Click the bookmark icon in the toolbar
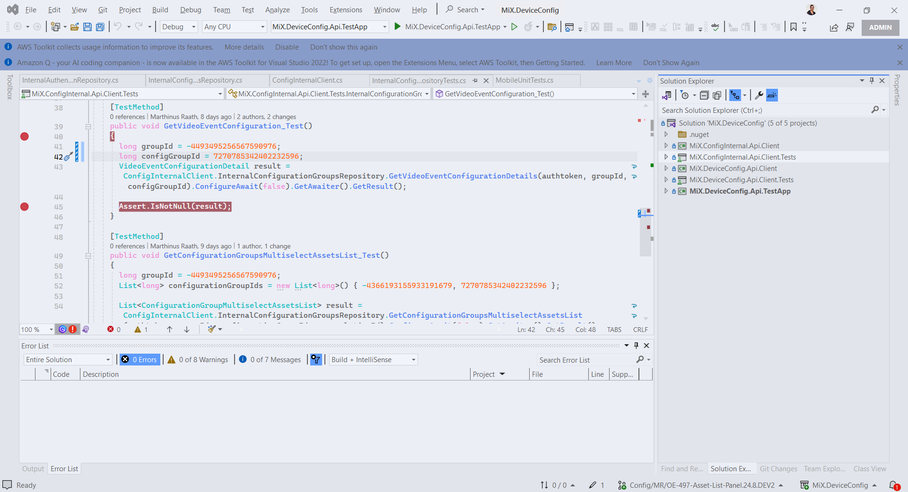Screen dimensions: 908x492 pos(793,27)
